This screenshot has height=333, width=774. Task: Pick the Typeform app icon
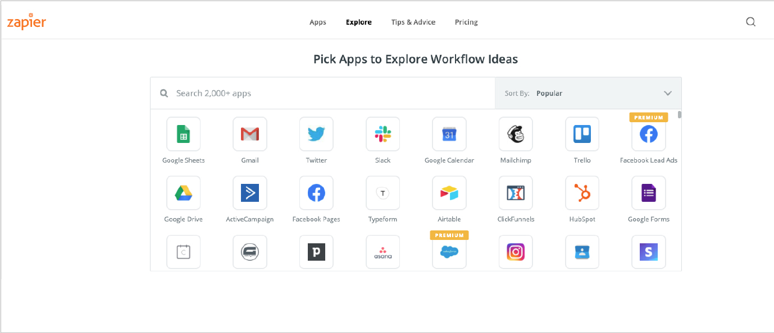(383, 193)
